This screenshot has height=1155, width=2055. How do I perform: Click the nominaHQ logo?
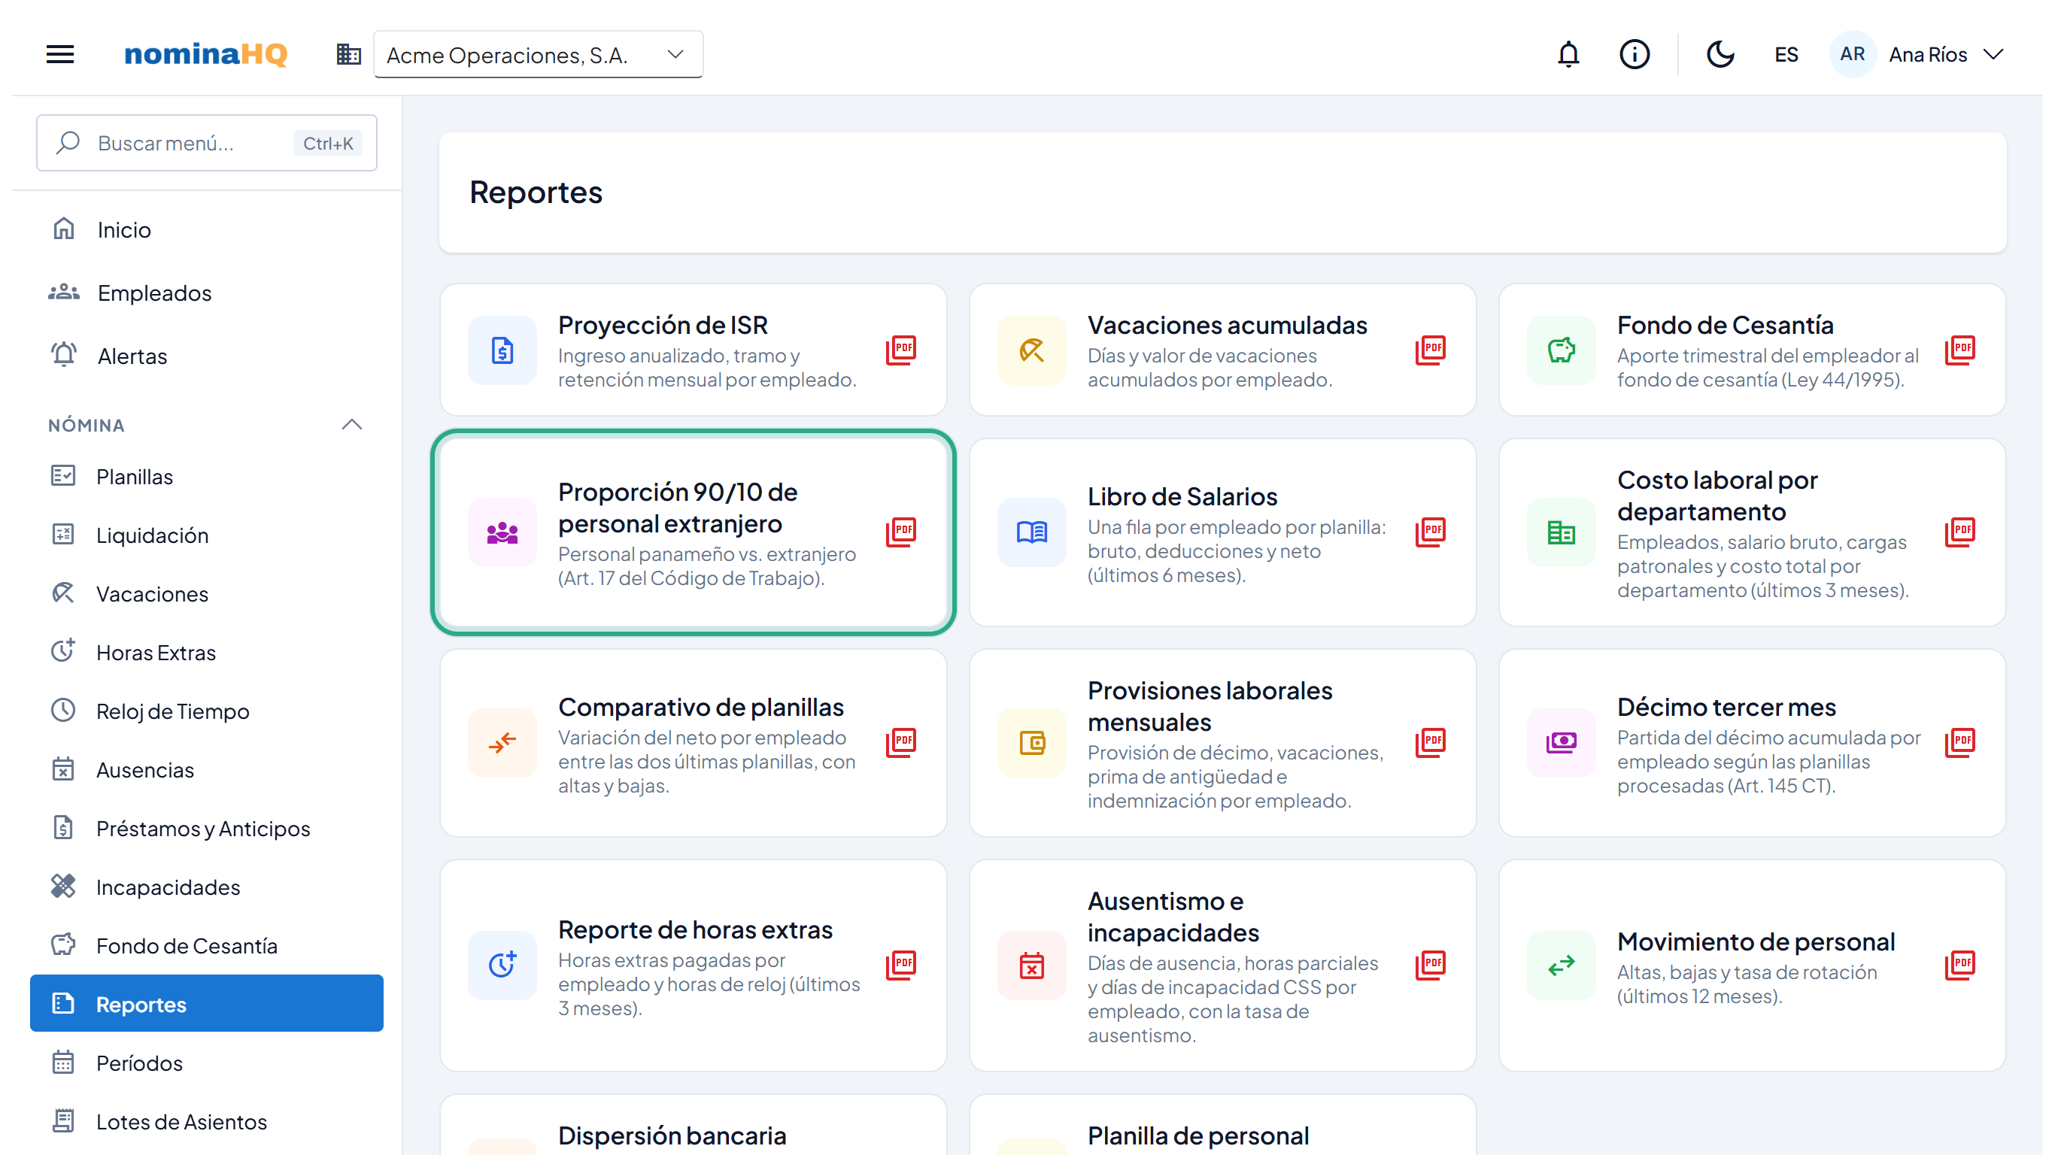point(205,54)
